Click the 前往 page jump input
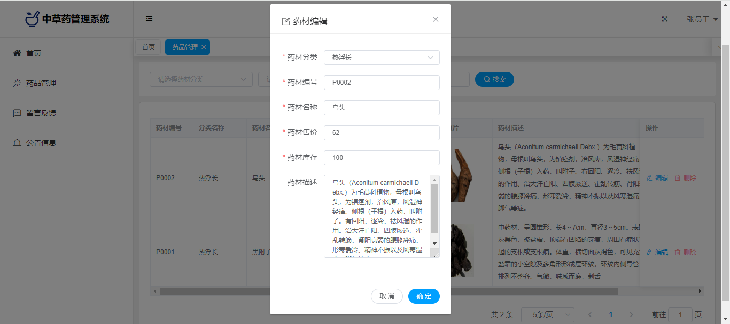730x324 pixels. [680, 314]
